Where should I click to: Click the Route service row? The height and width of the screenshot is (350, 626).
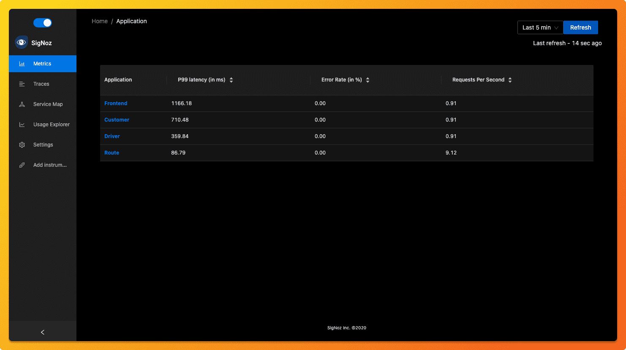112,152
